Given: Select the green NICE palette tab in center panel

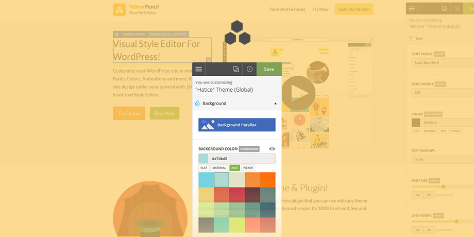Looking at the screenshot, I should (x=234, y=168).
